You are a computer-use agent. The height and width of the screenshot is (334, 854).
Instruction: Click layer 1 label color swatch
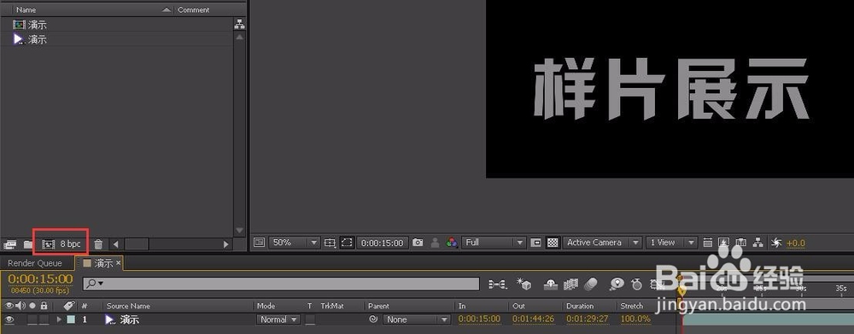[x=71, y=319]
